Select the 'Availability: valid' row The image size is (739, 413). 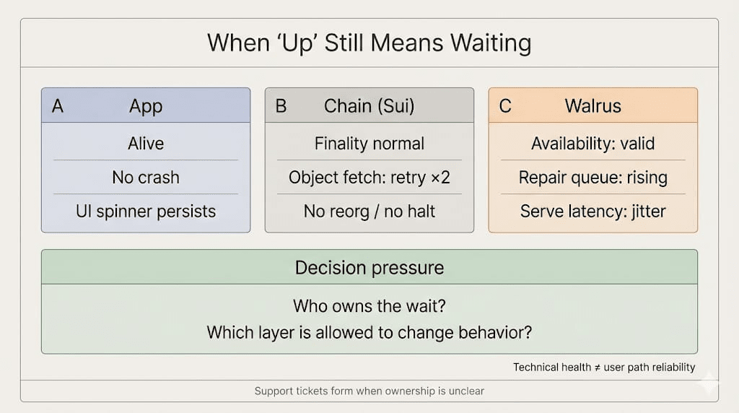pos(592,143)
